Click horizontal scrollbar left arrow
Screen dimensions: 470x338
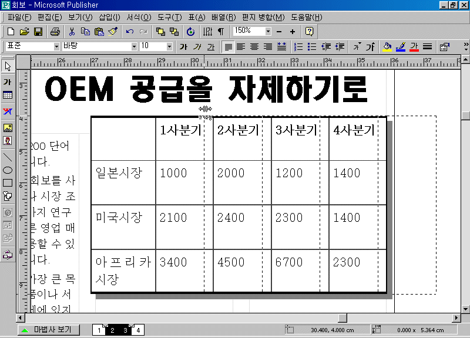point(21,317)
